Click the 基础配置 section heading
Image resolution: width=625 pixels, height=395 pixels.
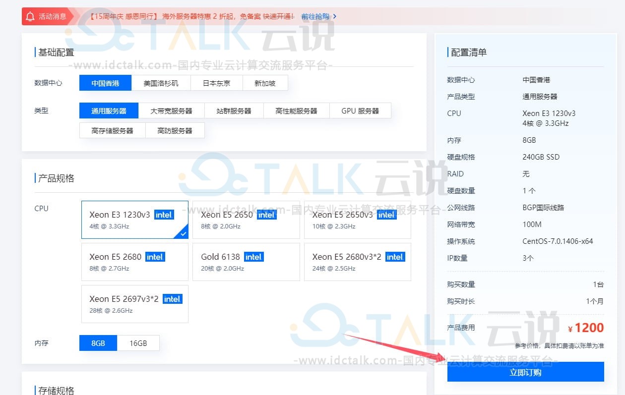click(x=56, y=52)
